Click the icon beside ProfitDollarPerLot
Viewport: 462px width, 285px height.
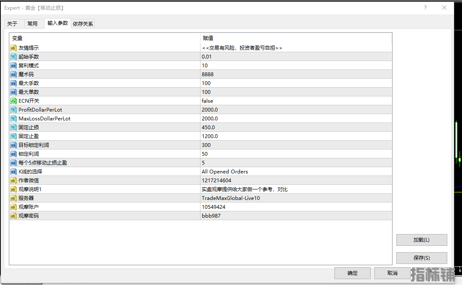click(x=13, y=109)
